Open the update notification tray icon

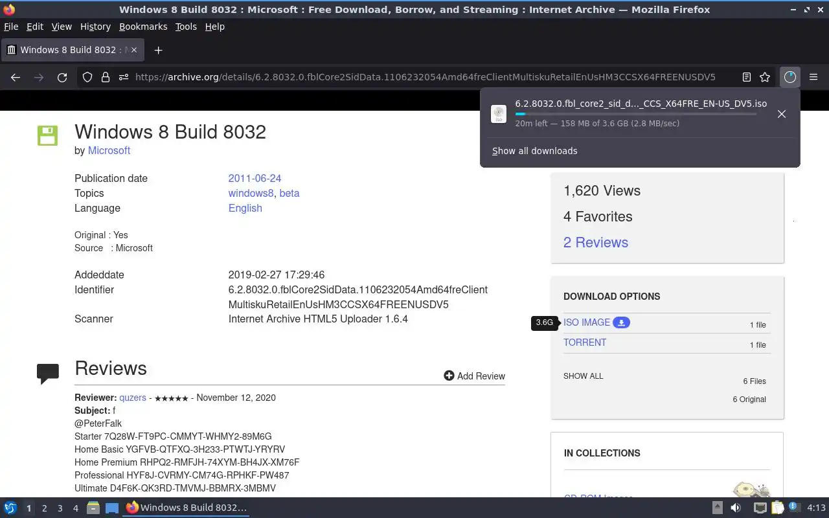tap(795, 508)
